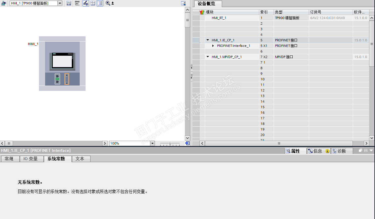Image resolution: width=375 pixels, height=219 pixels.
Task: Click the 软件 column header
Action: point(361,12)
